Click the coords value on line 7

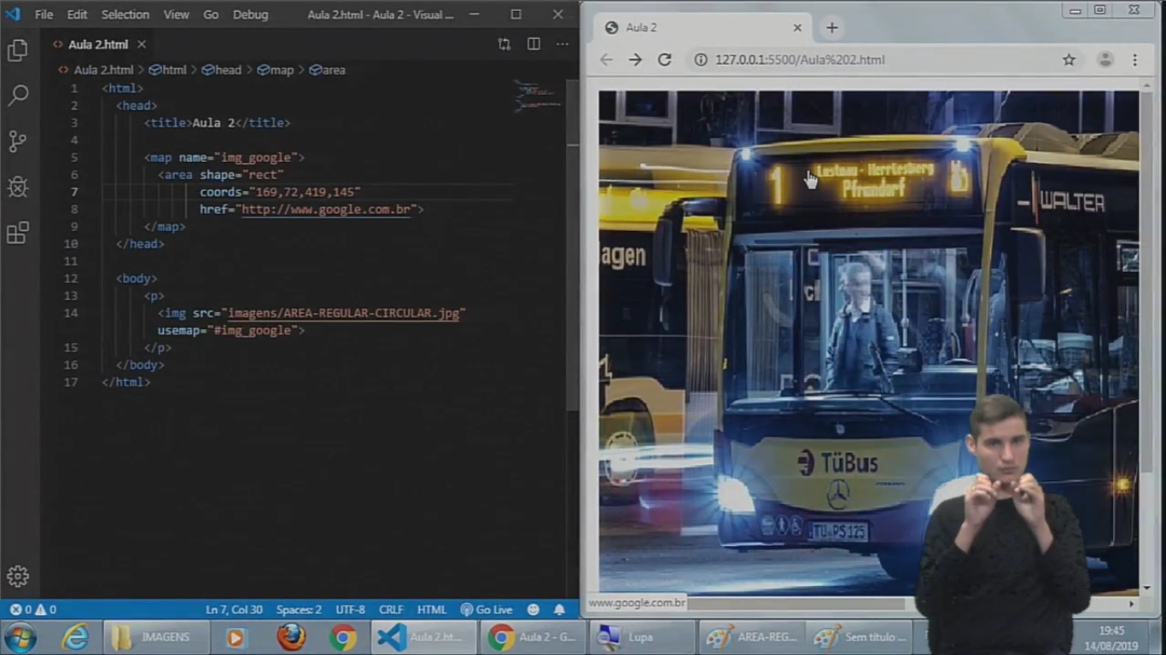click(305, 192)
